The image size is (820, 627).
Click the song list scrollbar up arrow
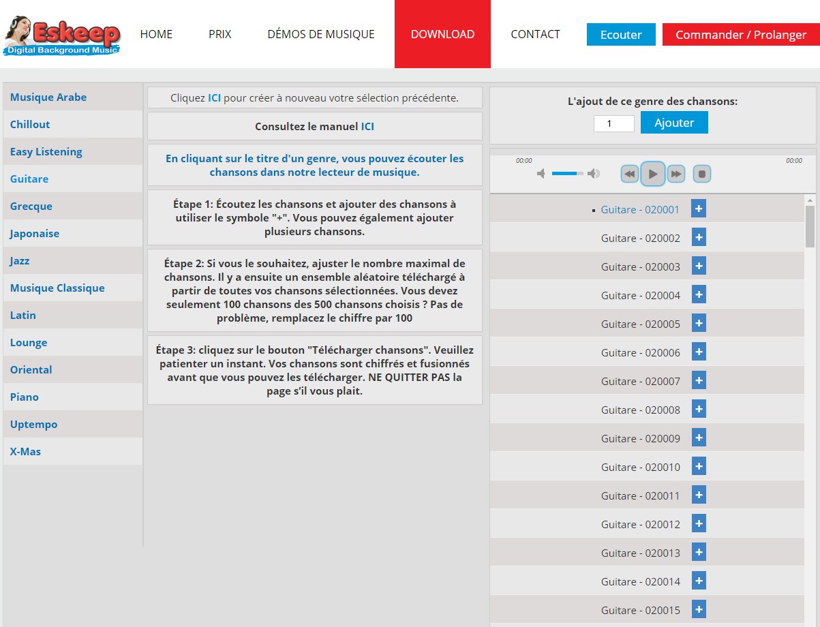pyautogui.click(x=810, y=200)
